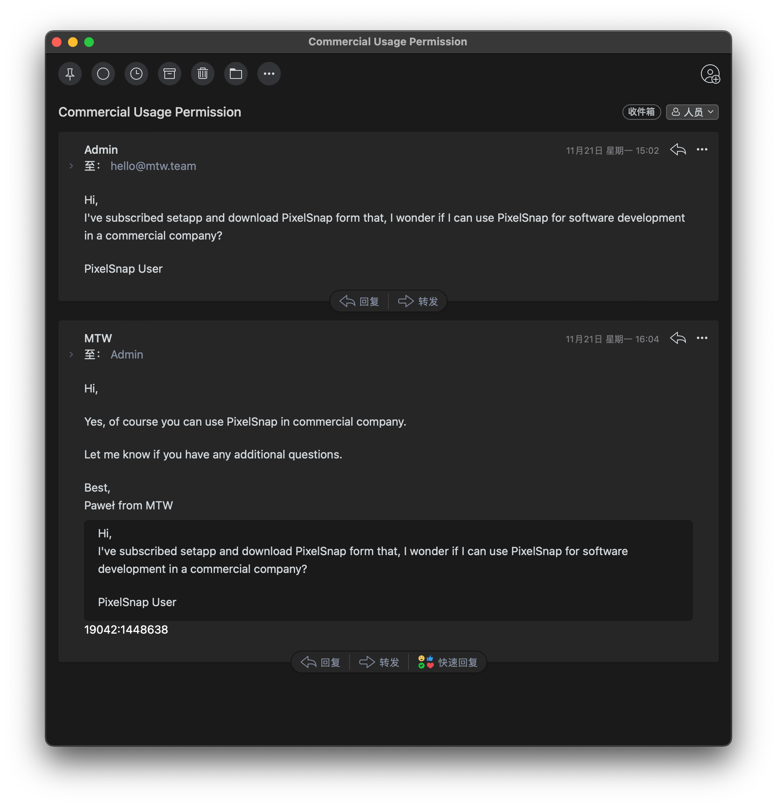Image resolution: width=777 pixels, height=806 pixels.
Task: Click the reply arrow on Admin's message header
Action: pyautogui.click(x=677, y=150)
